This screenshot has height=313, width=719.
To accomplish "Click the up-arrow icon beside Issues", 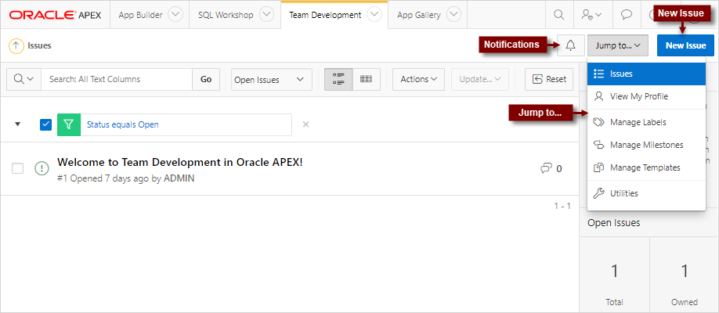I will click(x=16, y=45).
